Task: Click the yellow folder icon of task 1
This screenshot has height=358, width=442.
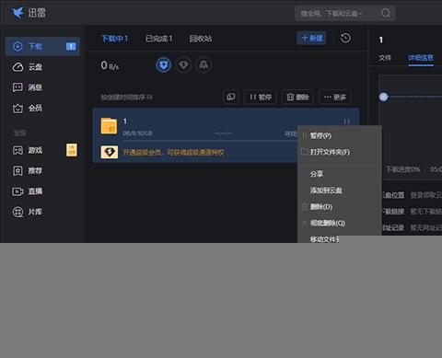Action: click(x=109, y=126)
